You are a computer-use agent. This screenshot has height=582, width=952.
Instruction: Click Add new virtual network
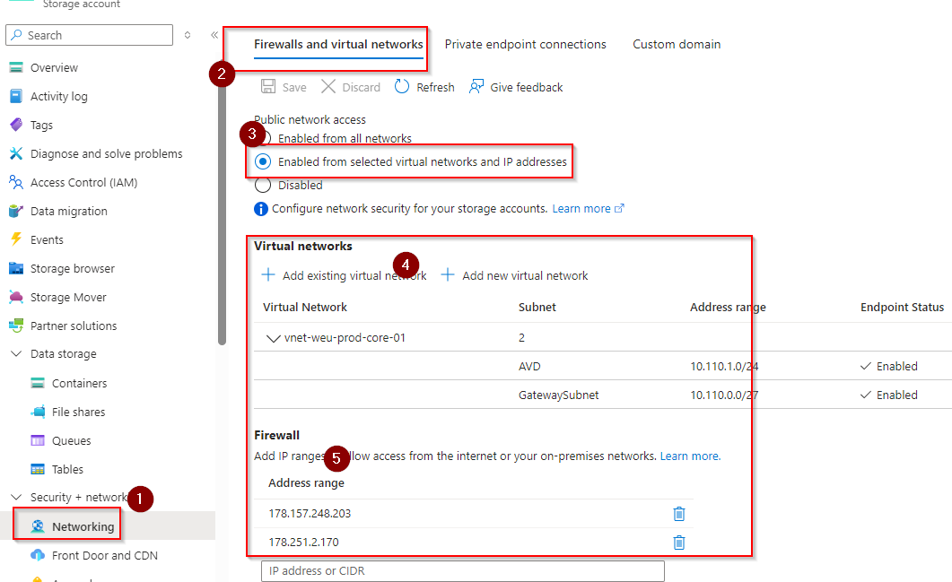[x=515, y=275]
